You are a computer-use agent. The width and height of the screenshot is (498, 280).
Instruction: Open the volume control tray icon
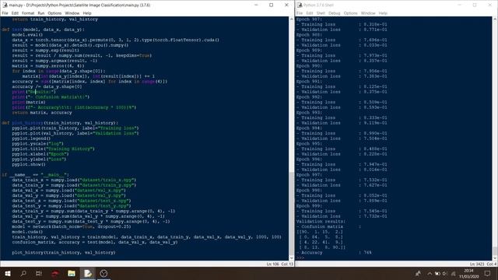click(445, 274)
